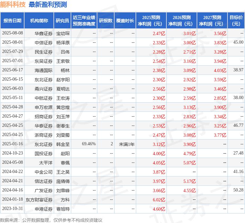Click the 研报数 column header

coord(106,20)
